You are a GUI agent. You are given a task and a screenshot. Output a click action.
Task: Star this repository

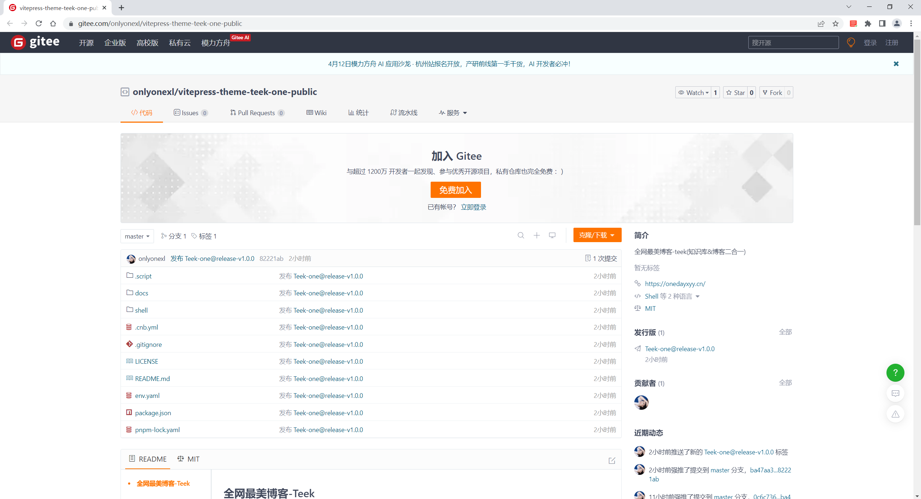[x=736, y=92]
